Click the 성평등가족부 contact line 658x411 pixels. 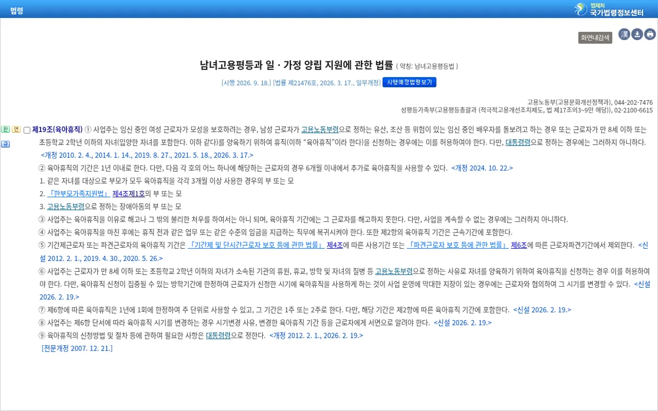pyautogui.click(x=527, y=110)
